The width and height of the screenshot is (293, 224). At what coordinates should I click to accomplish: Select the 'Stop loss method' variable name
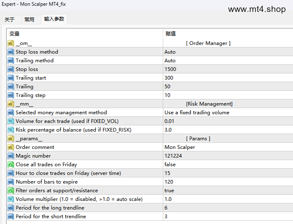37,52
